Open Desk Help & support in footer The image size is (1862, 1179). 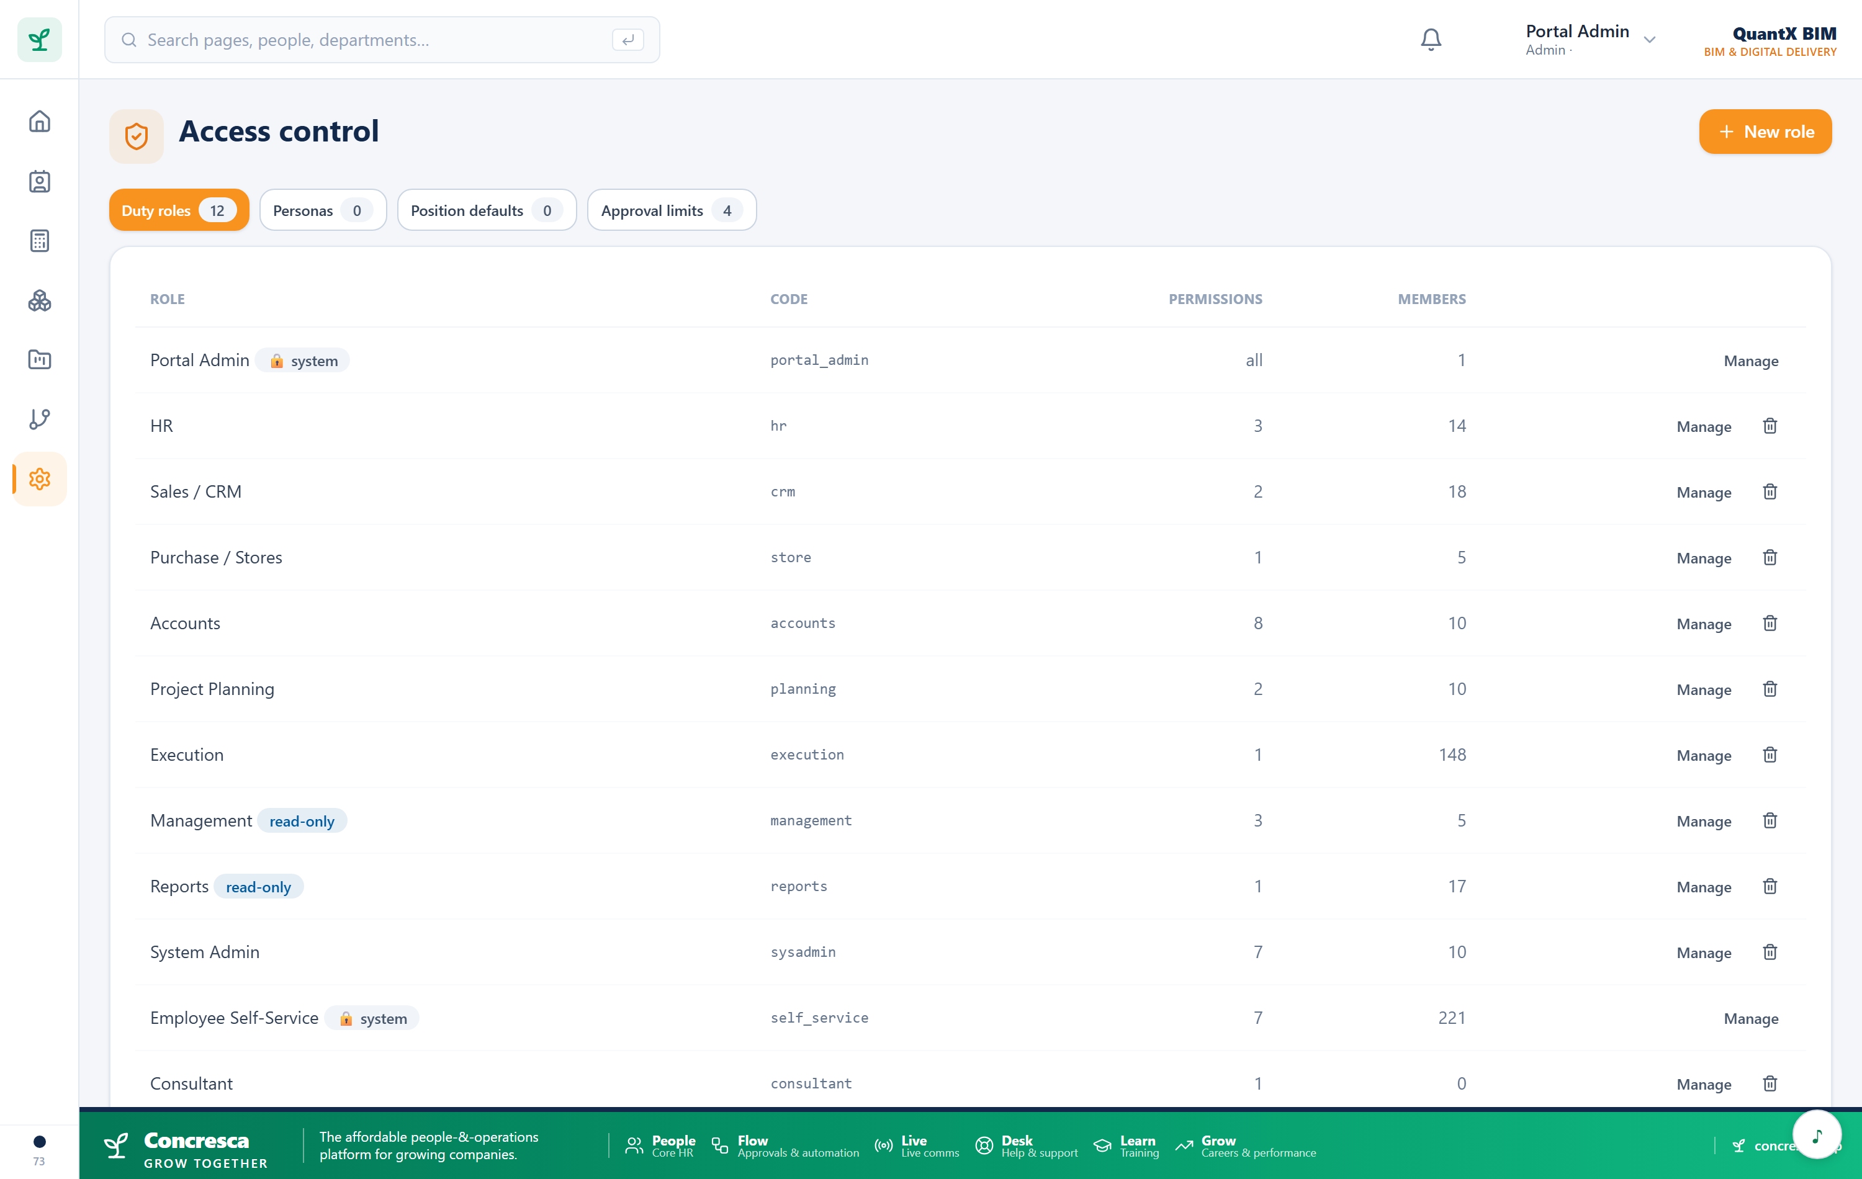pyautogui.click(x=1026, y=1145)
